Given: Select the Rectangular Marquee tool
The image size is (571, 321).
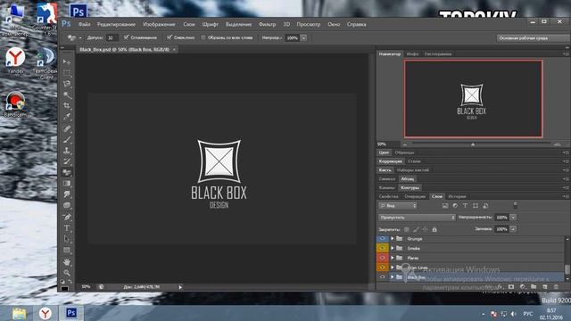Looking at the screenshot, I should [x=67, y=73].
